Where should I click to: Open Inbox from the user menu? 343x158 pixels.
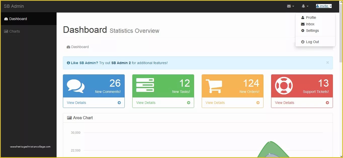[310, 24]
